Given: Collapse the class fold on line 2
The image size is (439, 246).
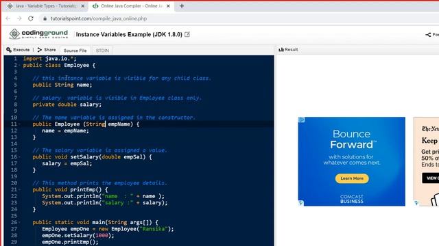Looking at the screenshot, I should (19, 66).
